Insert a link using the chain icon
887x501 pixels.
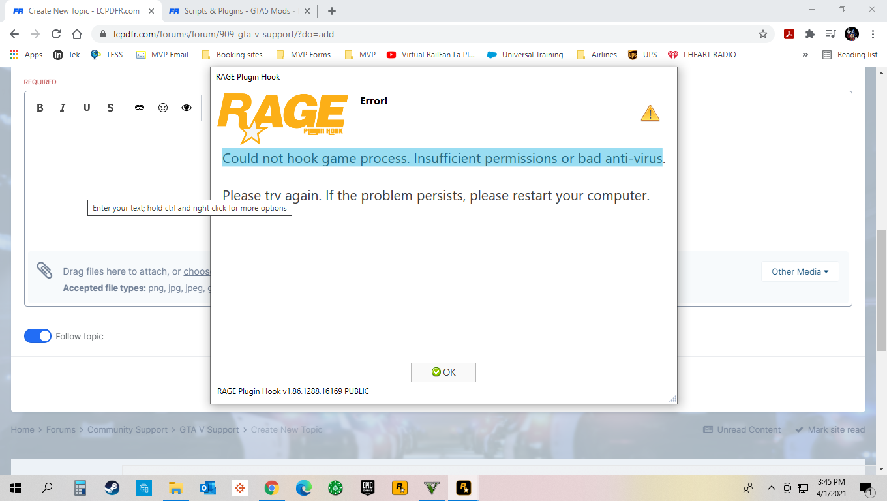(x=140, y=108)
